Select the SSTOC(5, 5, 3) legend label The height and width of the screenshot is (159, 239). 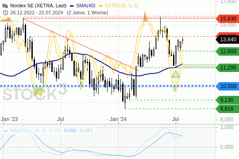pos(122,6)
